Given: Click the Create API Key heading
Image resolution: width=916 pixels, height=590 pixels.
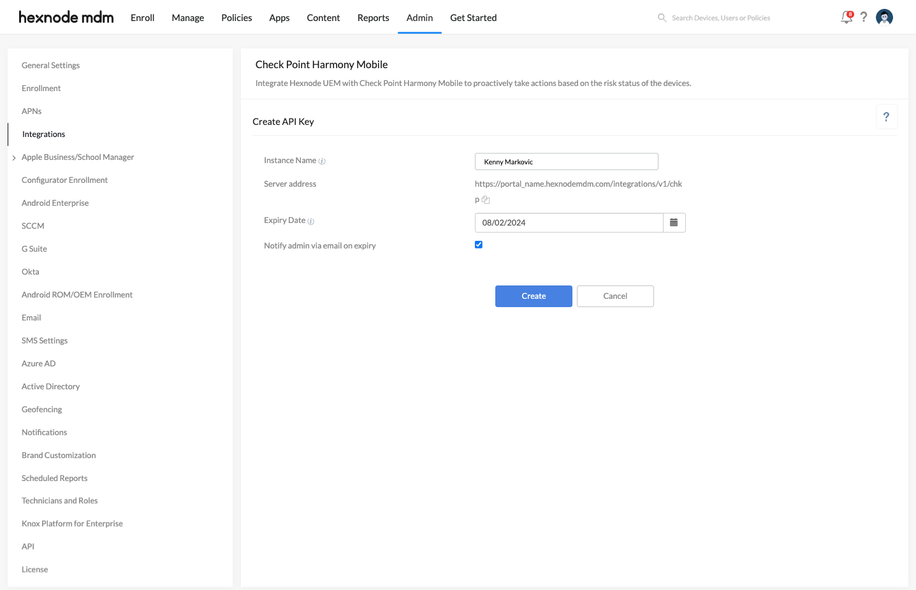Looking at the screenshot, I should coord(283,122).
